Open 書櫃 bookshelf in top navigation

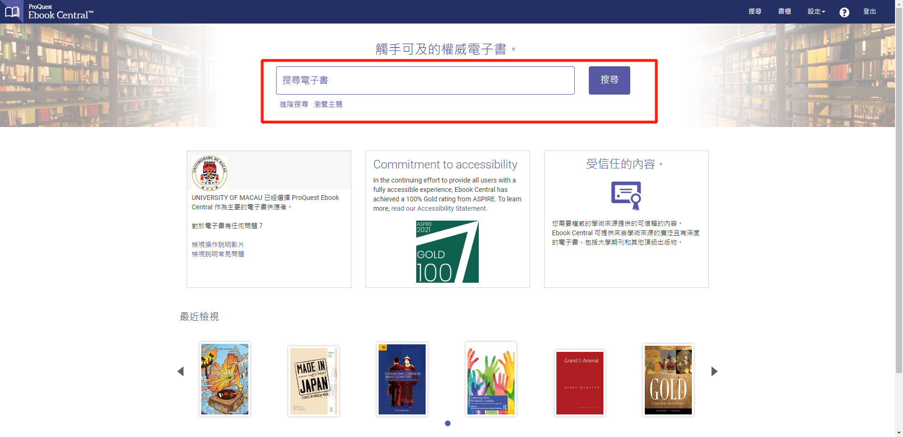pyautogui.click(x=784, y=12)
